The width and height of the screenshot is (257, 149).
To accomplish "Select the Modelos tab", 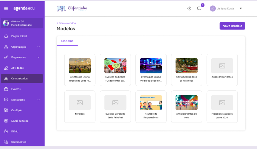I will click(x=67, y=41).
